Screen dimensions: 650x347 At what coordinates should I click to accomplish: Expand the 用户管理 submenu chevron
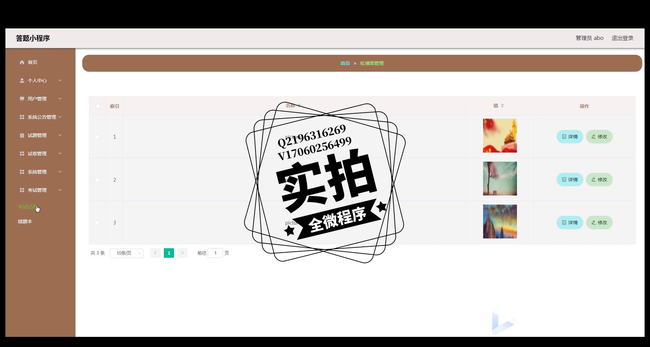60,99
